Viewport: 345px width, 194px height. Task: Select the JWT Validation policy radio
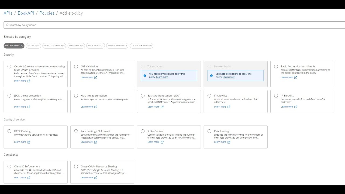click(x=76, y=67)
